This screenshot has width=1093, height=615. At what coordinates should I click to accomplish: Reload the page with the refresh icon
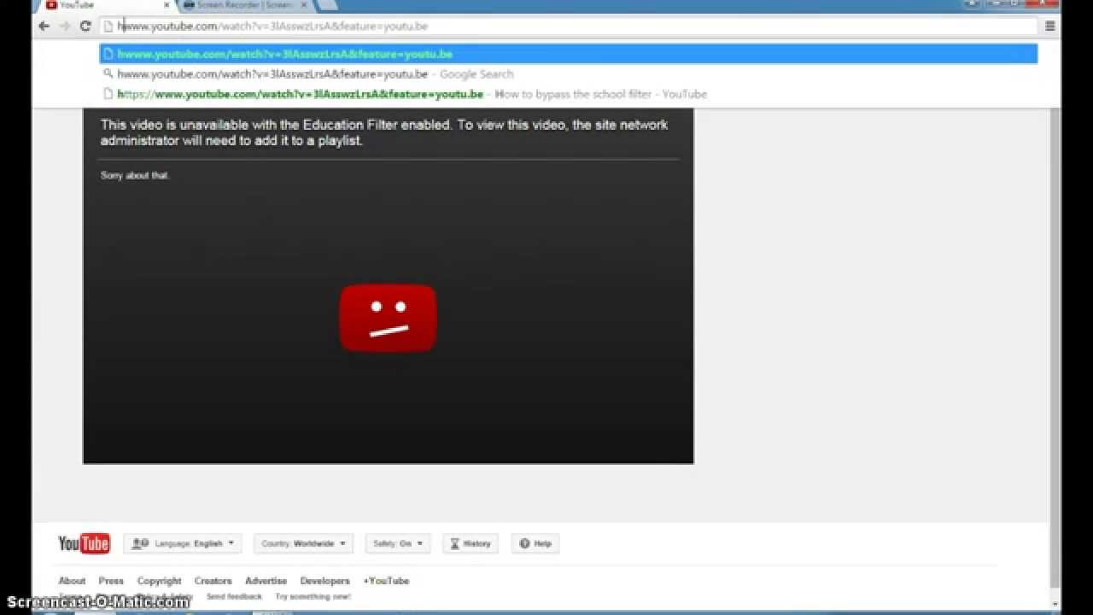(x=85, y=26)
